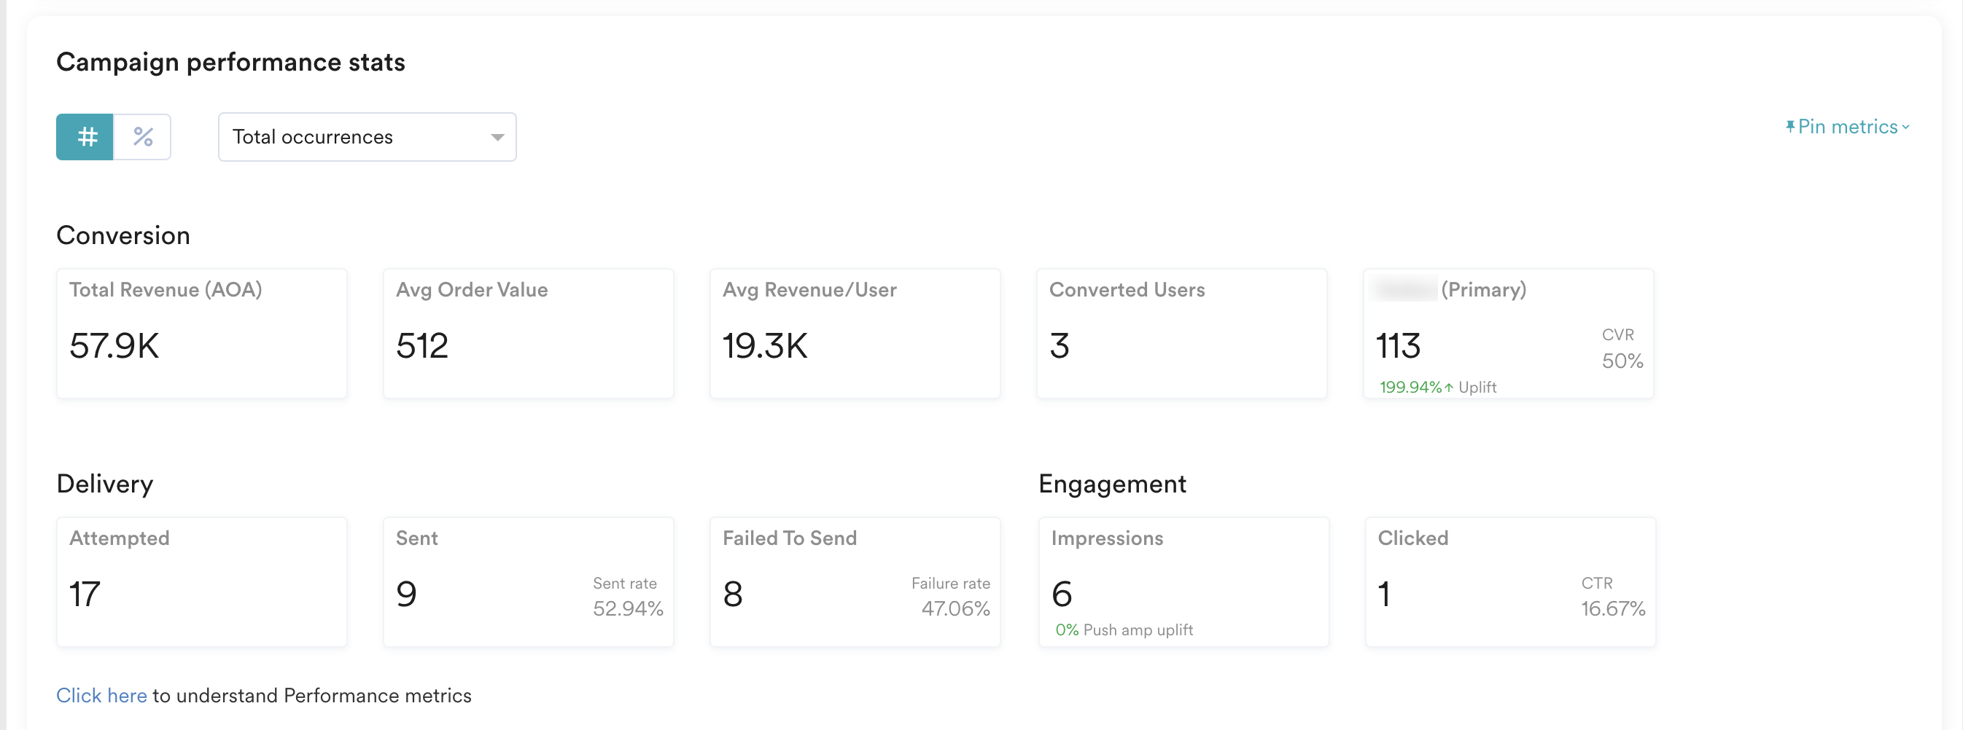Open the Total occurrences dropdown
This screenshot has height=730, width=1963.
(x=367, y=137)
